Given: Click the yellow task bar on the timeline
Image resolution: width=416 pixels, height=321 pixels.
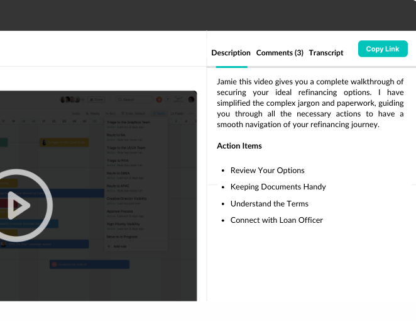Looking at the screenshot, I should coord(64,142).
